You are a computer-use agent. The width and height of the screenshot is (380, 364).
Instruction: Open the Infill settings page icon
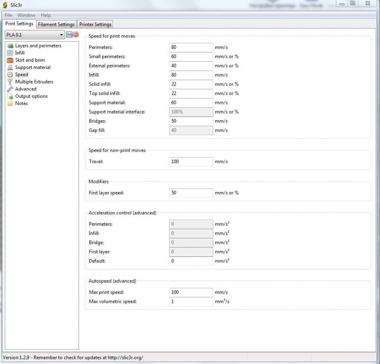[10, 53]
